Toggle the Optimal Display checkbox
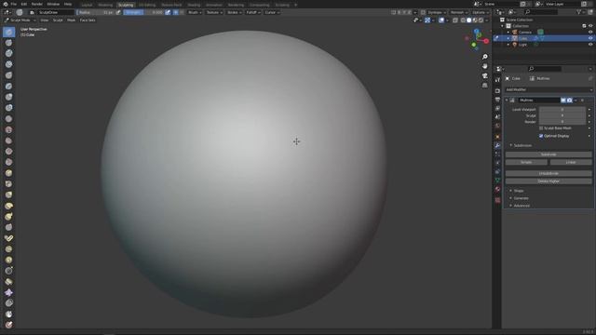 [x=541, y=136]
